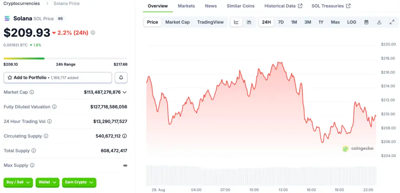Click the price alert bell icon

point(121,78)
